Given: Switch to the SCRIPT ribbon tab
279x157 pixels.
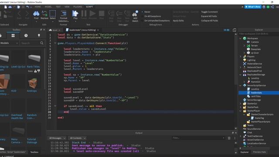Looking at the screenshot, I should (x=89, y=7).
